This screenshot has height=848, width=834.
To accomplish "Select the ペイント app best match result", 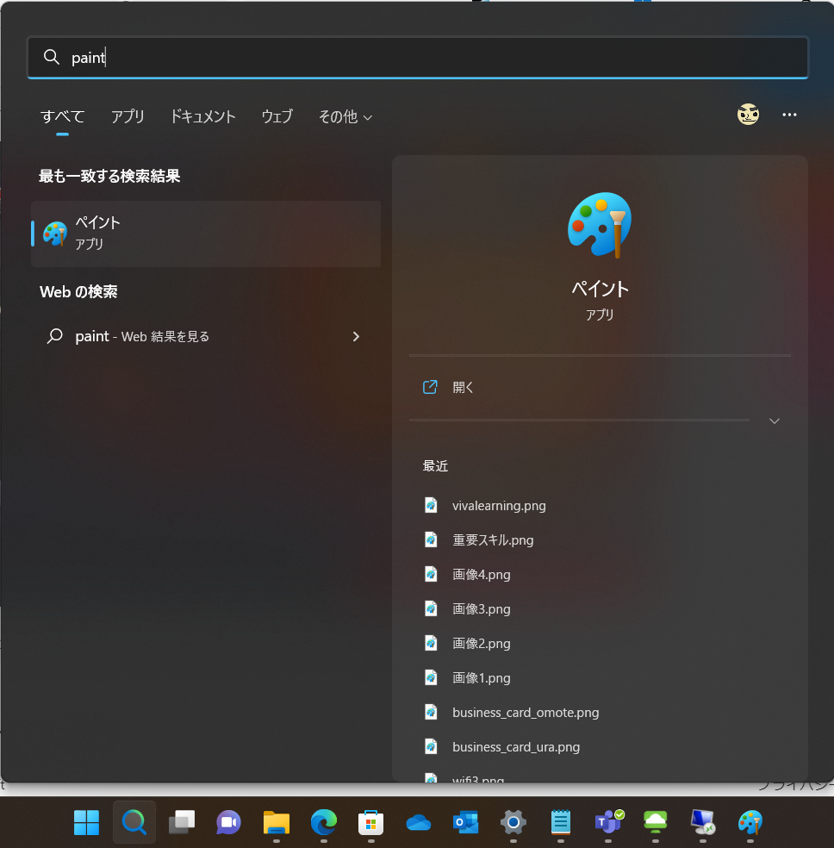I will (206, 234).
